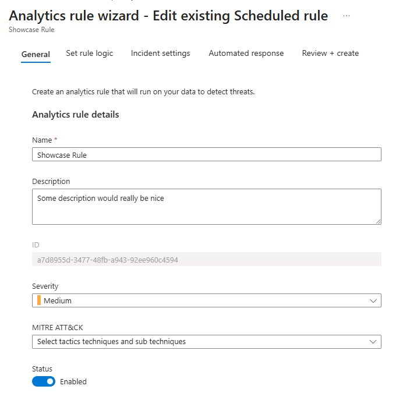
Task: Open the ellipsis menu beside the wizard title
Action: [x=346, y=16]
